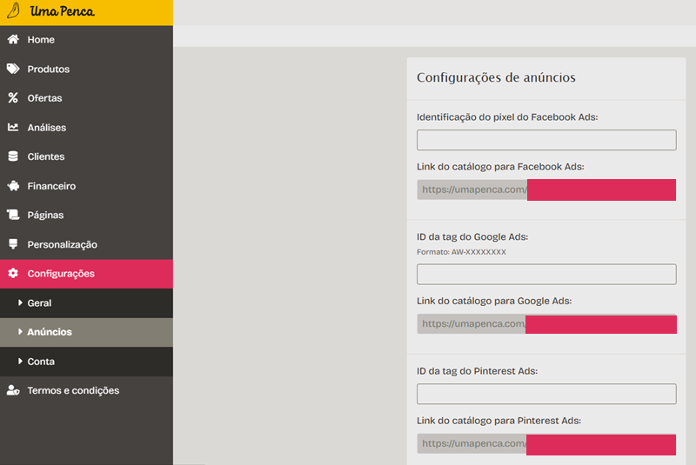Click the Uma Penca banana logo icon
Image resolution: width=696 pixels, height=465 pixels.
[x=14, y=10]
